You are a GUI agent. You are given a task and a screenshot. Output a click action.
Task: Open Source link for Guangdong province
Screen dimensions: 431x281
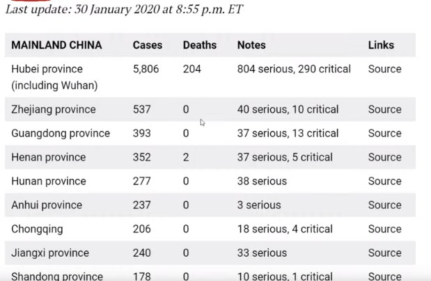click(384, 133)
